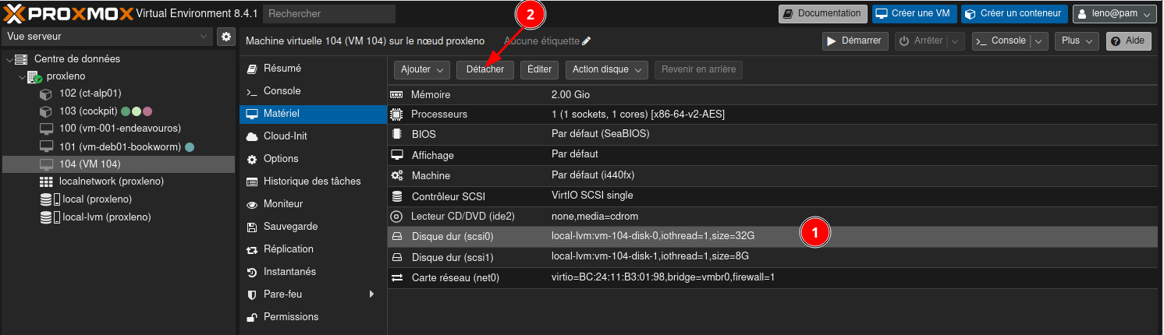
Task: Click the Détacher button
Action: click(x=484, y=69)
